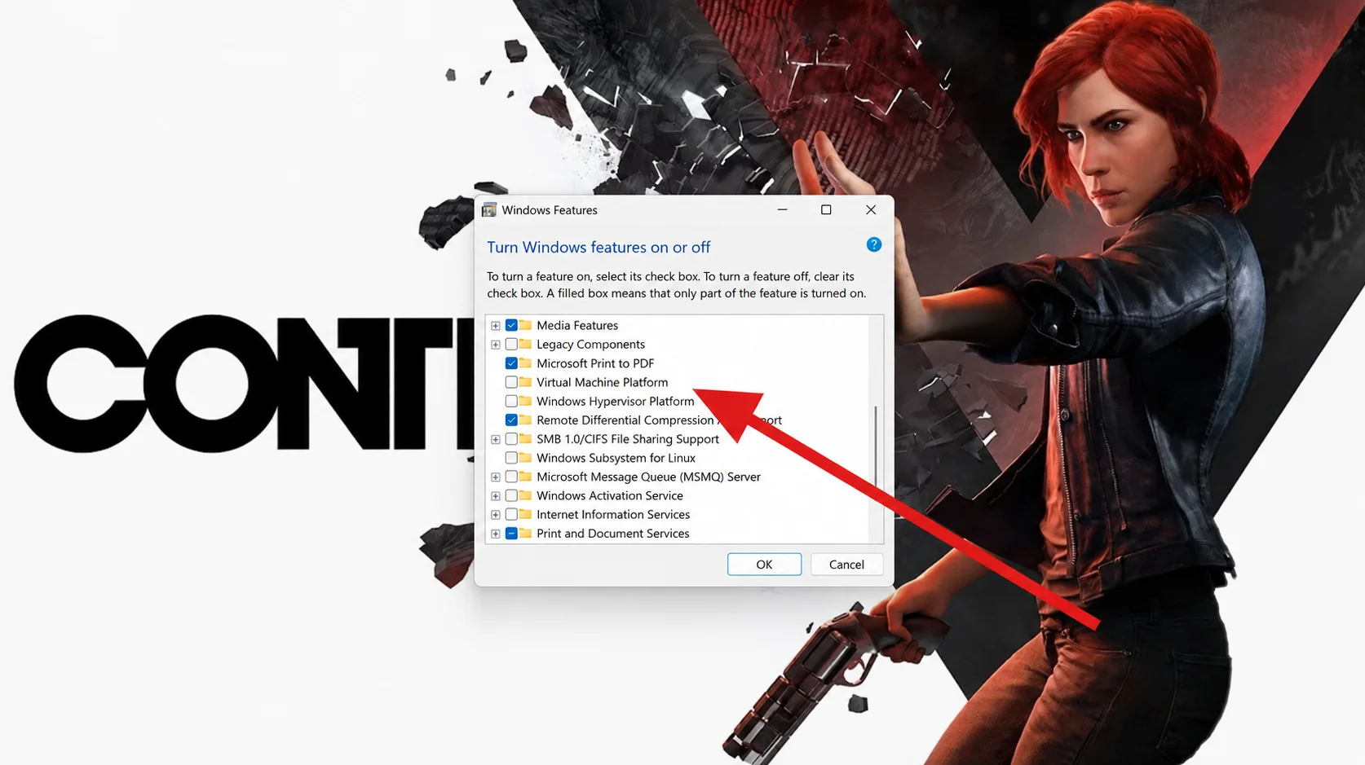Click the Windows Hypervisor Platform folder icon

pyautogui.click(x=526, y=401)
